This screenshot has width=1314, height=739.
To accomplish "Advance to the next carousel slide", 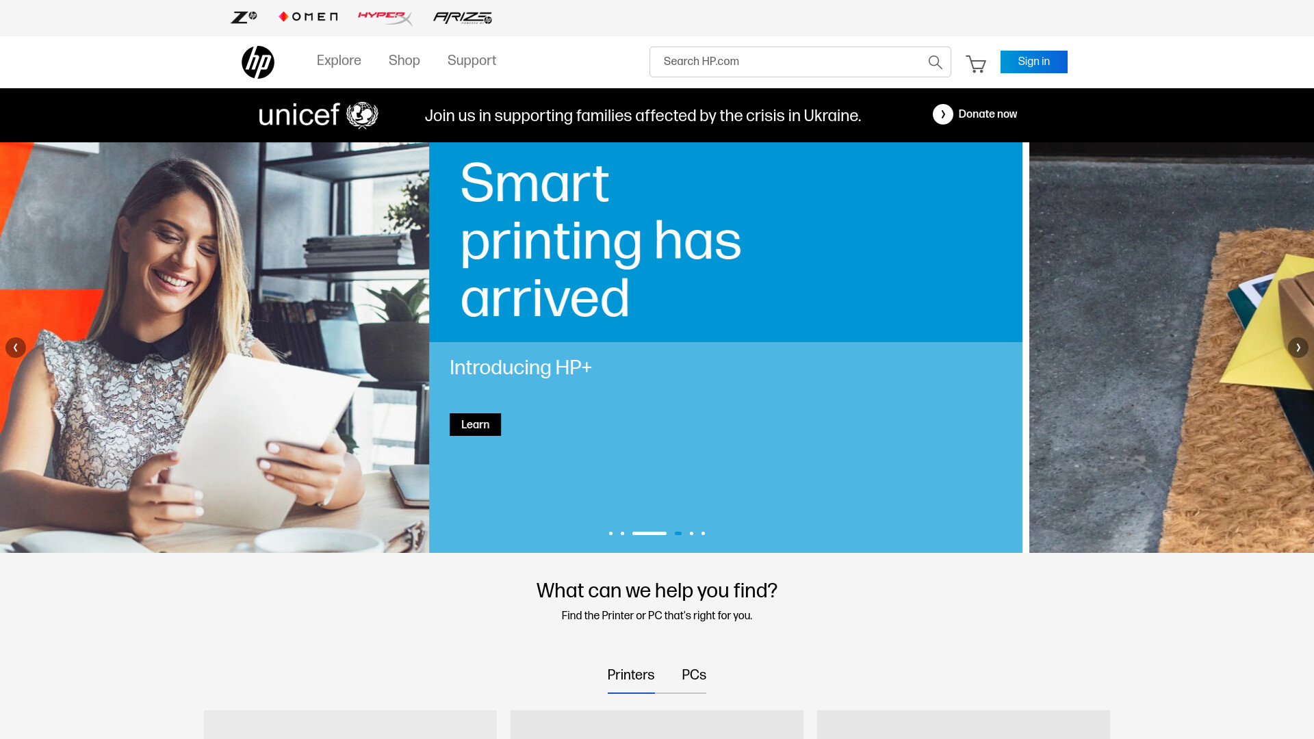I will [1298, 348].
